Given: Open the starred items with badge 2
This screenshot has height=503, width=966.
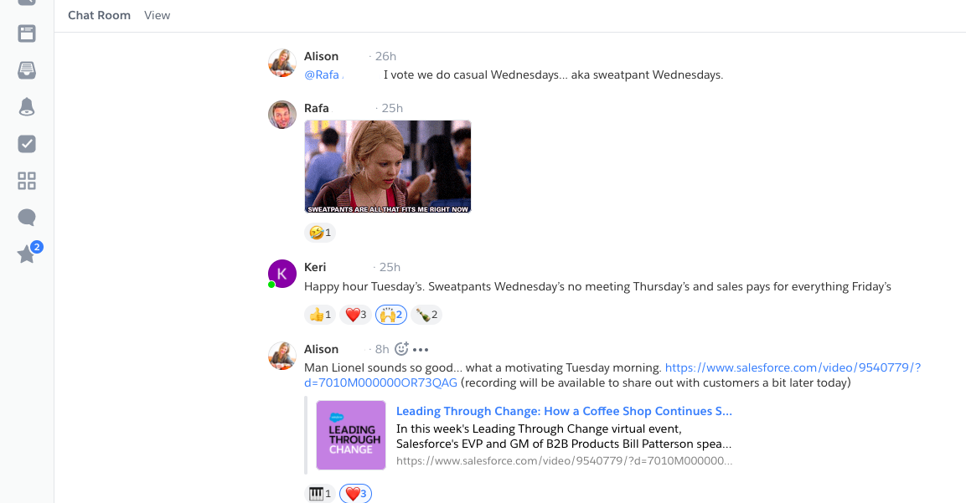Looking at the screenshot, I should pyautogui.click(x=28, y=253).
